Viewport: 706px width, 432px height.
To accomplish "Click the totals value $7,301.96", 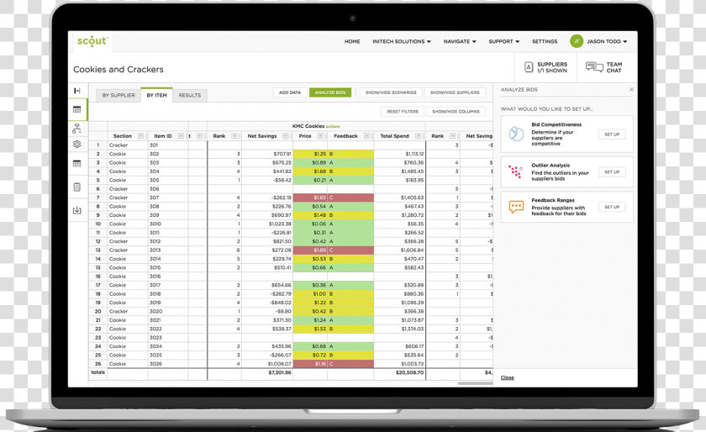I will point(267,372).
